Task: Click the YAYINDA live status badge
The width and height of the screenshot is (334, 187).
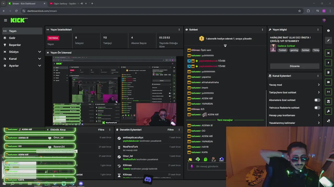Action: (53, 38)
